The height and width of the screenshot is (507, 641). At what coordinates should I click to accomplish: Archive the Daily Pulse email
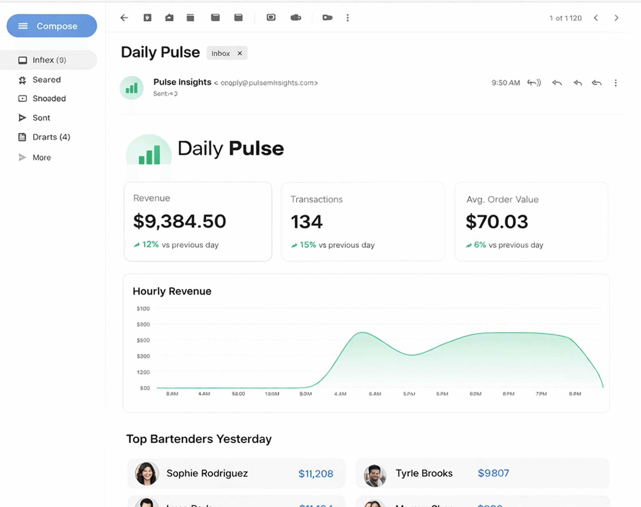147,18
